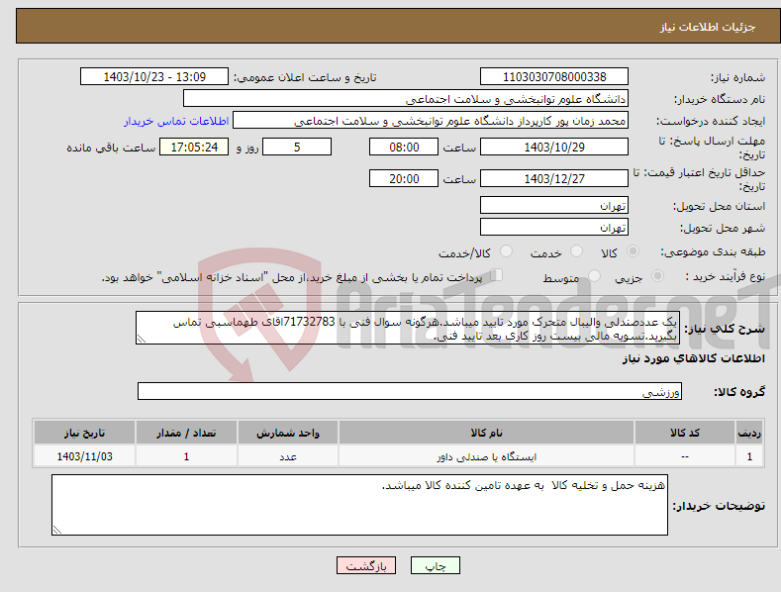The width and height of the screenshot is (781, 592).
Task: Click the واحد شمارش column header
Action: pos(288,433)
